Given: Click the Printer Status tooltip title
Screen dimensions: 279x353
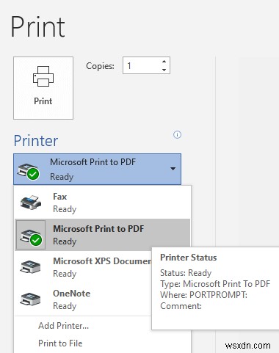Looking at the screenshot, I should [x=189, y=258].
